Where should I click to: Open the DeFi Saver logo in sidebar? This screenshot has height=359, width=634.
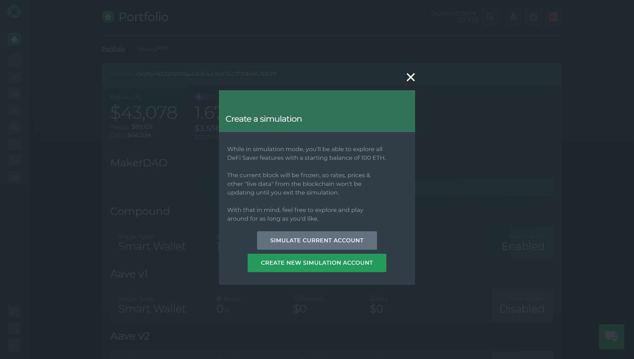[14, 12]
